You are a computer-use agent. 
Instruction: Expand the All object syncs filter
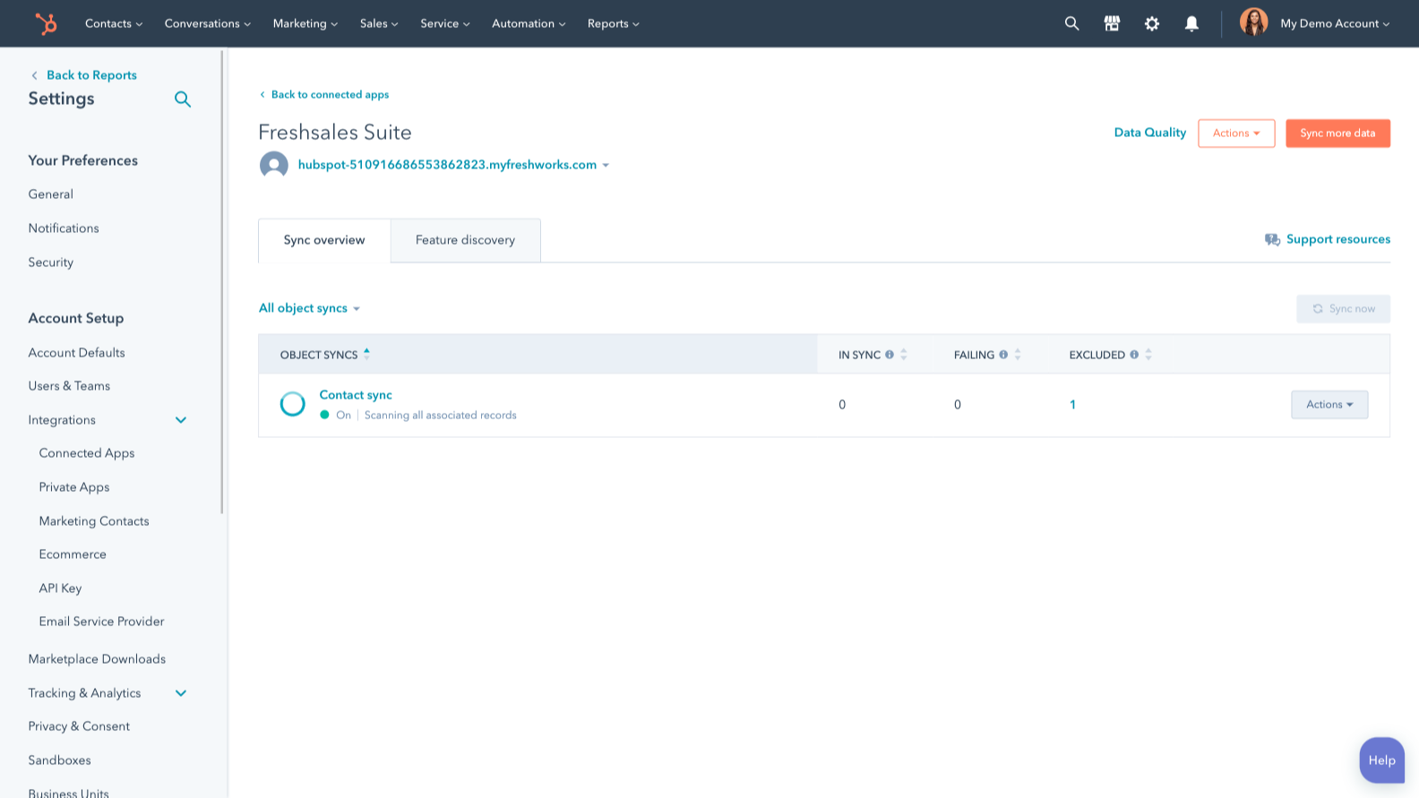click(x=309, y=308)
